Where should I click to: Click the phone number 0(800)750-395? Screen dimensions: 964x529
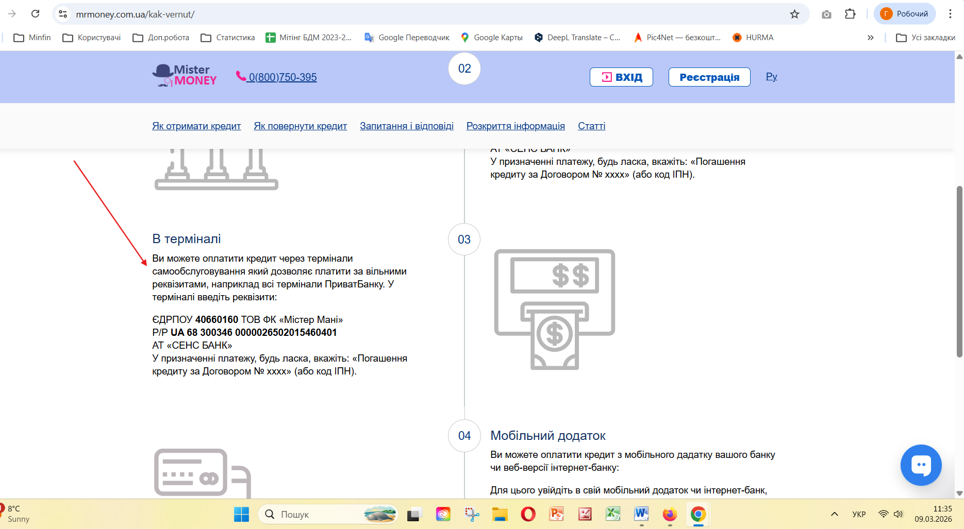click(x=277, y=77)
